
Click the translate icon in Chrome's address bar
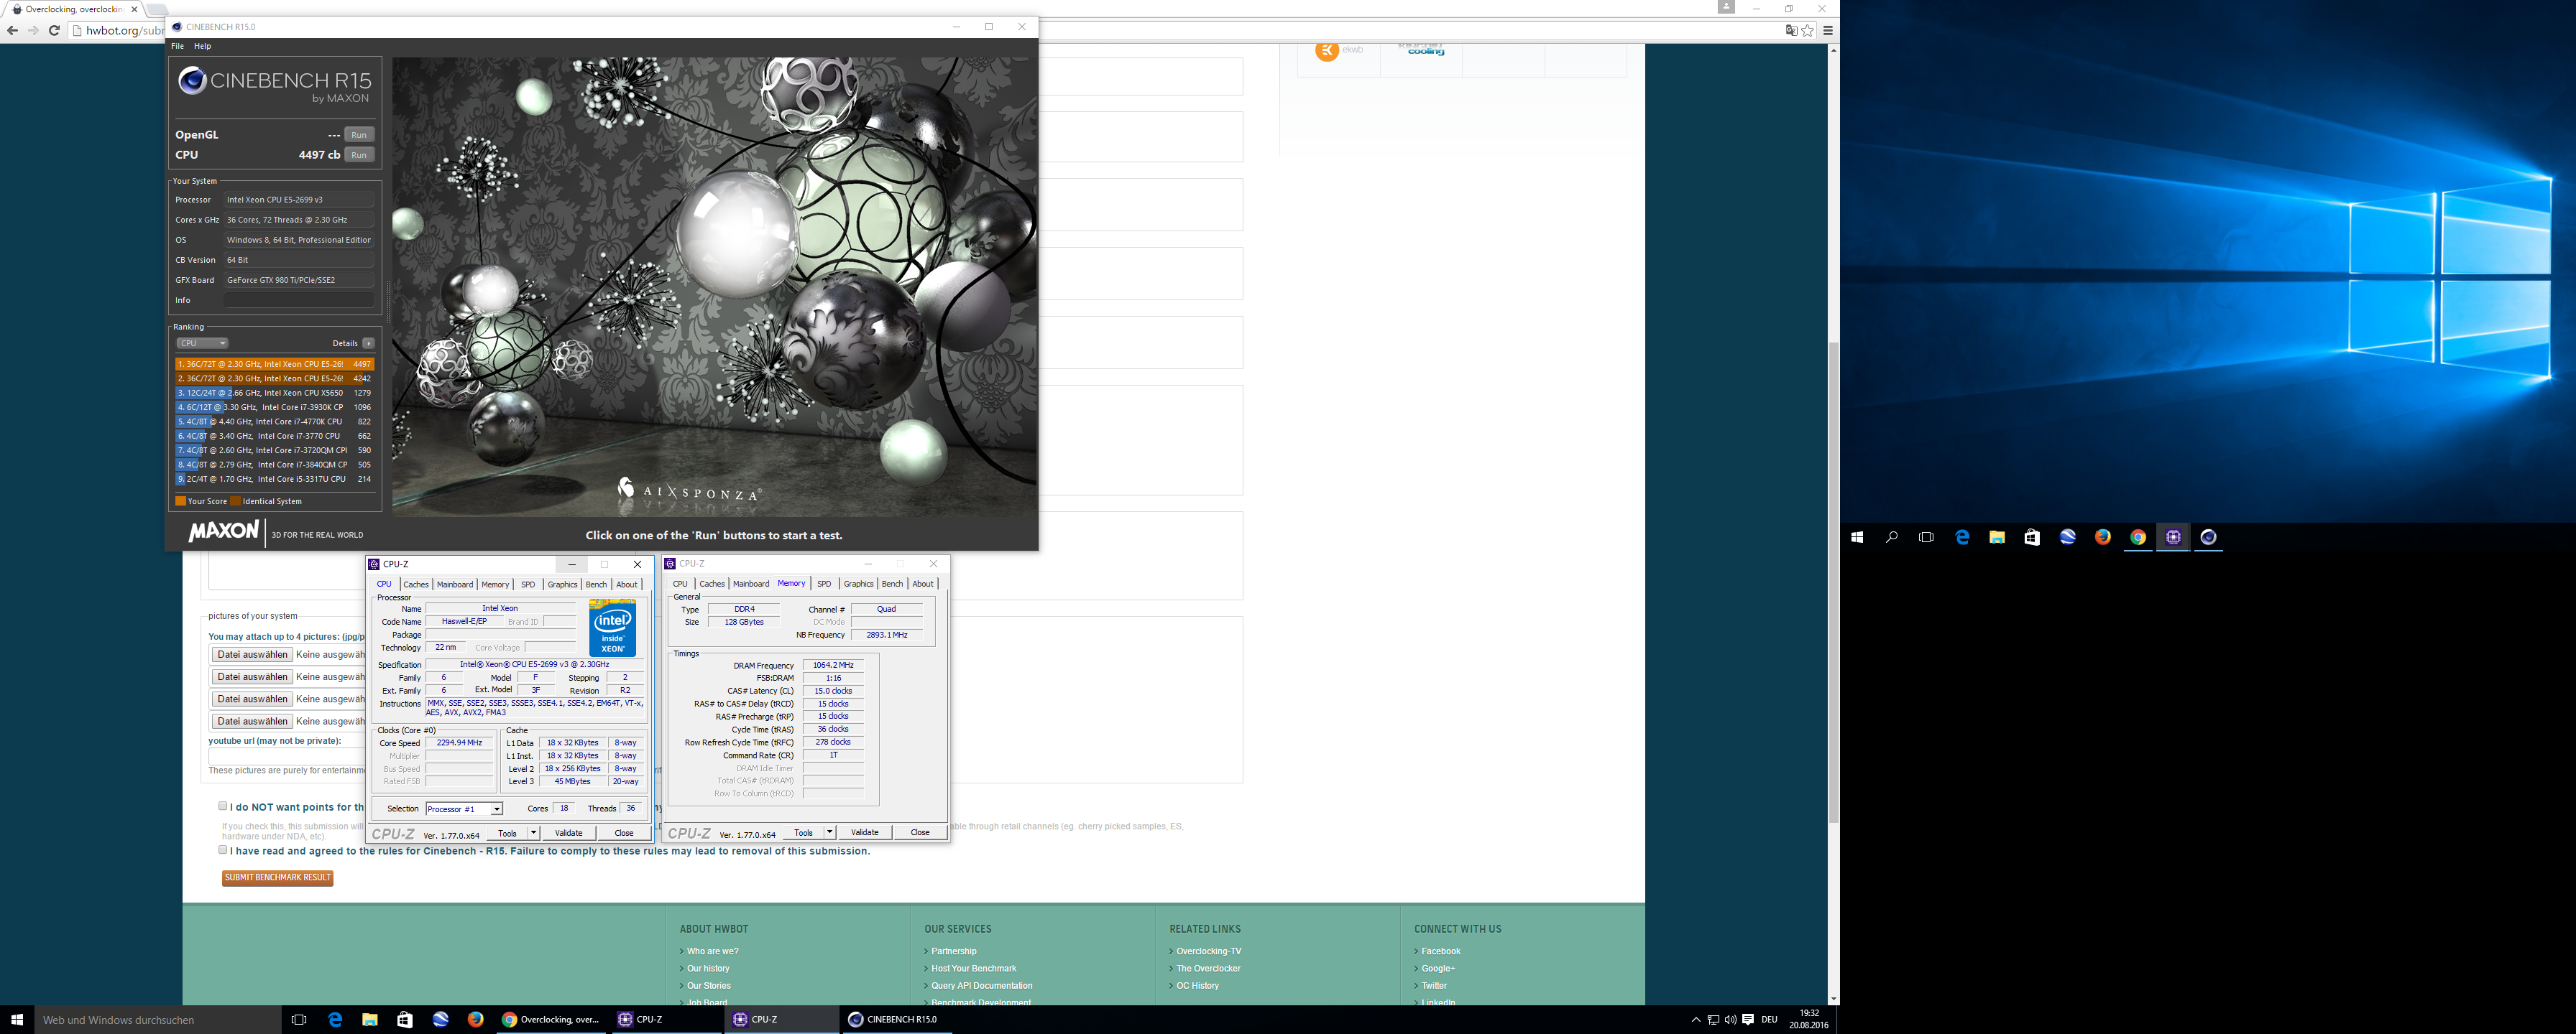[1791, 30]
